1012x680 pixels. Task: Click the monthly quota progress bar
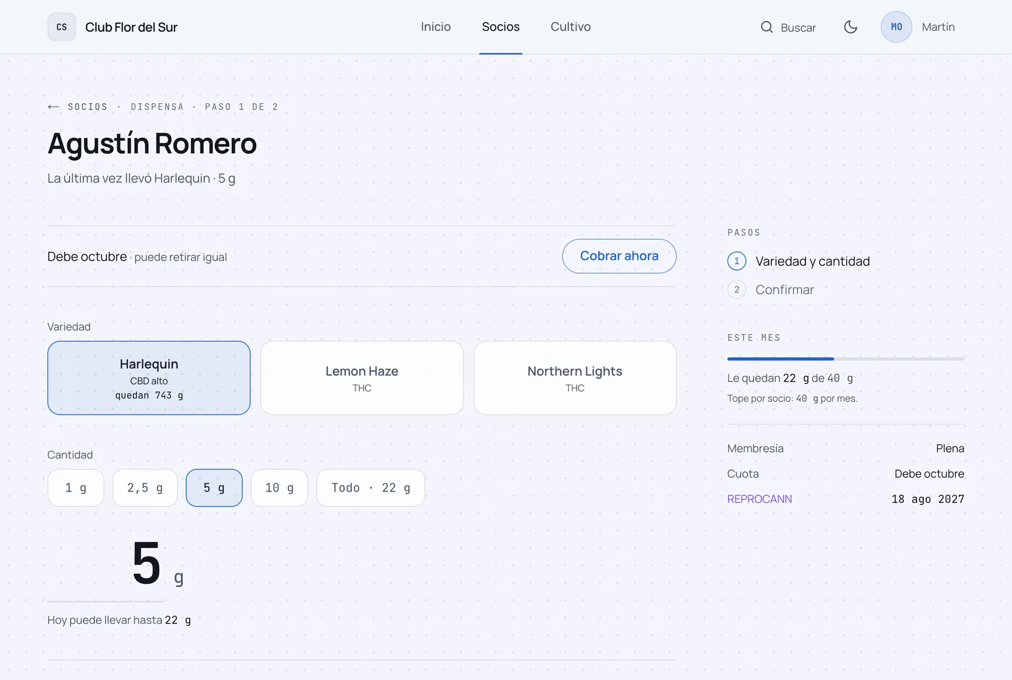pos(846,359)
